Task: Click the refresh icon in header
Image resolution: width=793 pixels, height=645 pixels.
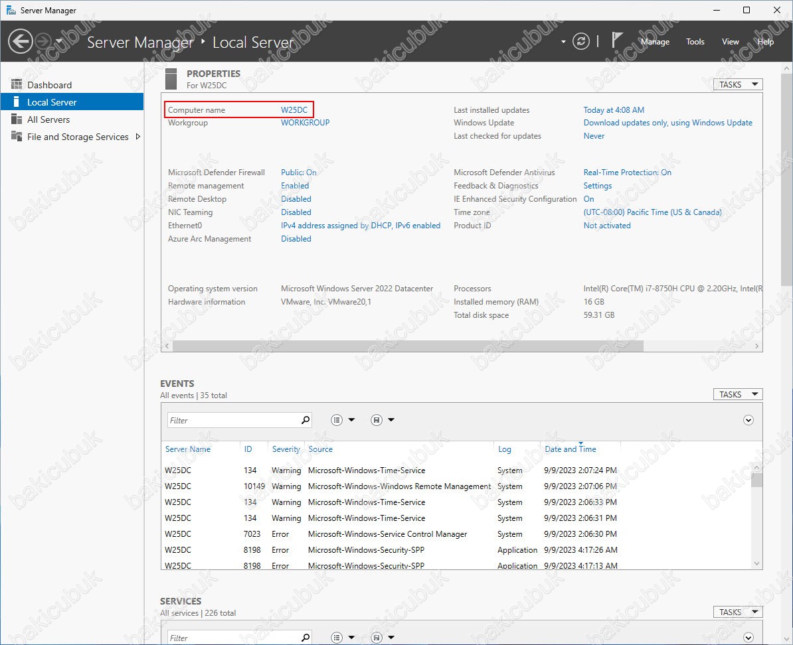Action: (x=581, y=41)
